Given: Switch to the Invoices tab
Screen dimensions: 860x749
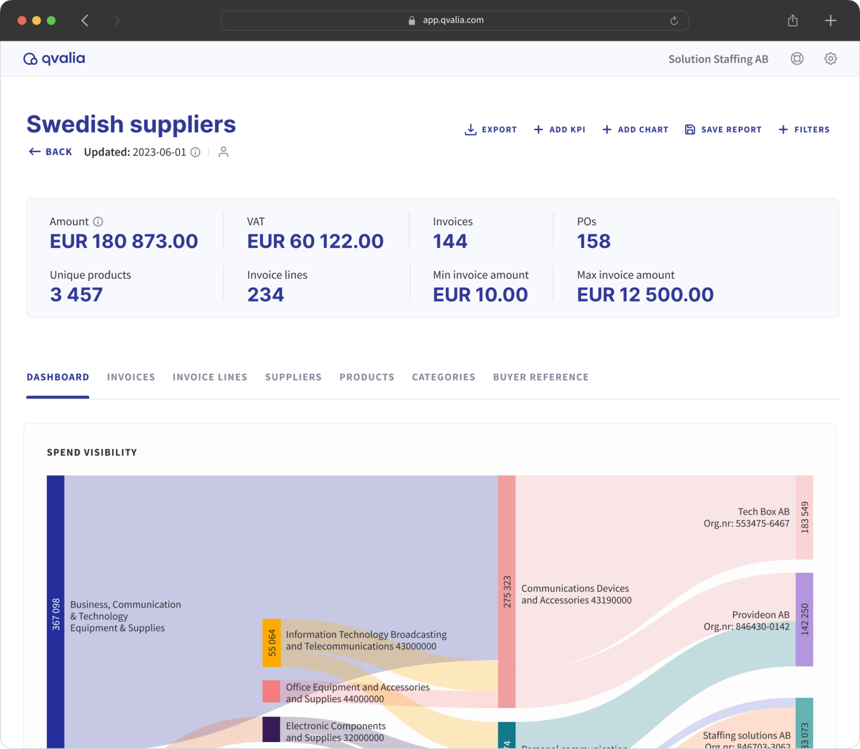Looking at the screenshot, I should pyautogui.click(x=131, y=377).
